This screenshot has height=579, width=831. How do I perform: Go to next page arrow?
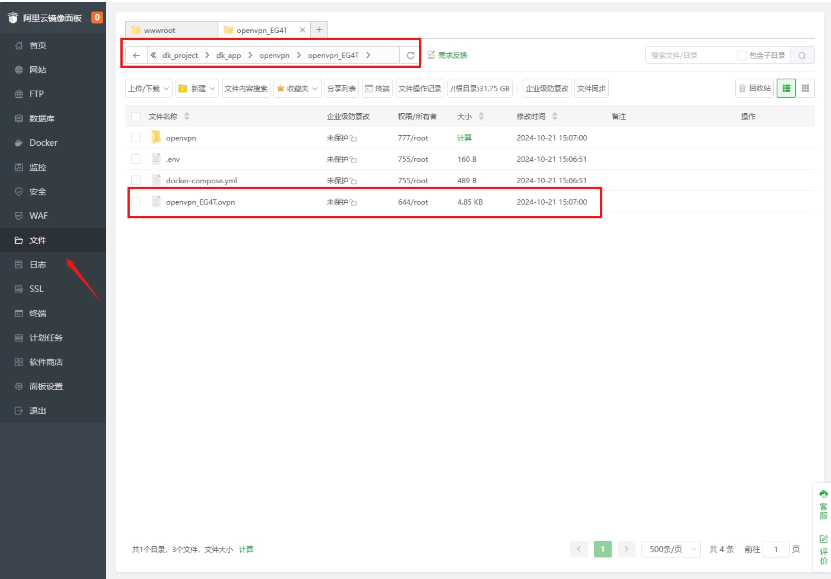point(626,549)
